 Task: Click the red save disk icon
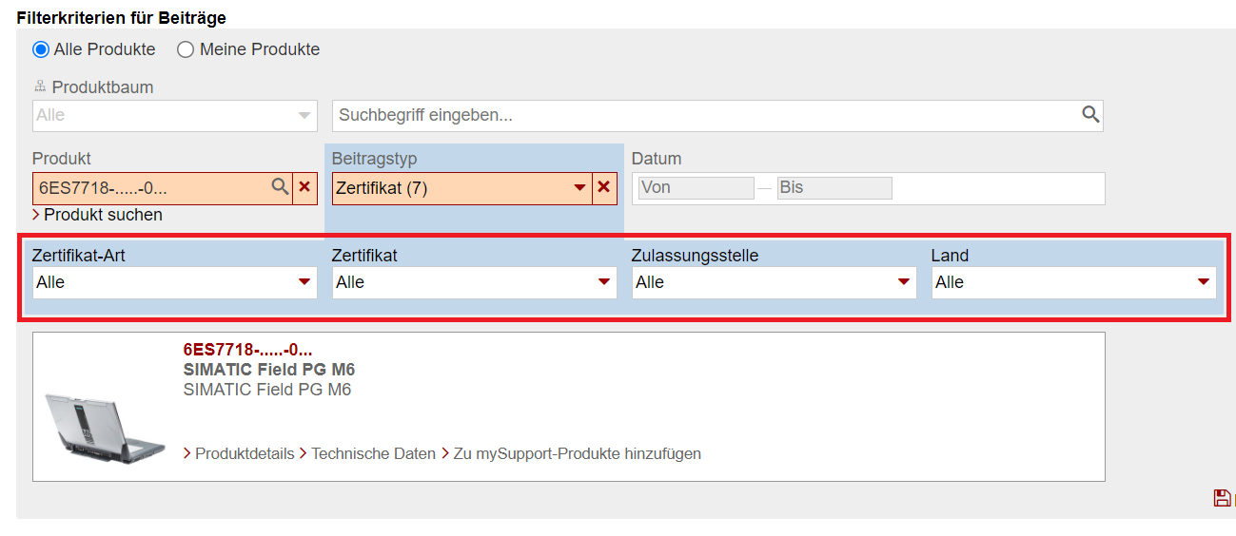coord(1222,498)
